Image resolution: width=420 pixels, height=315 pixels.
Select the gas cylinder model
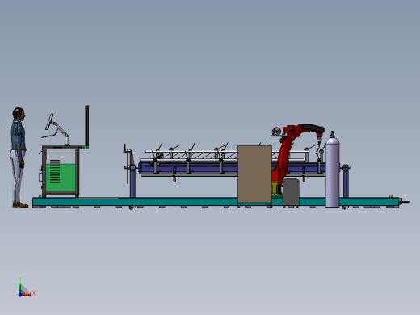333,170
